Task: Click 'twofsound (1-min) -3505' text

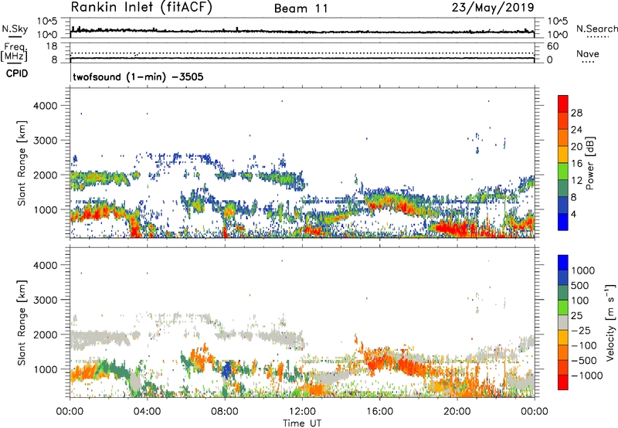Action: click(x=138, y=76)
